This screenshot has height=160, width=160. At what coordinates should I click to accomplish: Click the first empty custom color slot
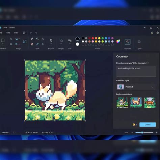83,45
